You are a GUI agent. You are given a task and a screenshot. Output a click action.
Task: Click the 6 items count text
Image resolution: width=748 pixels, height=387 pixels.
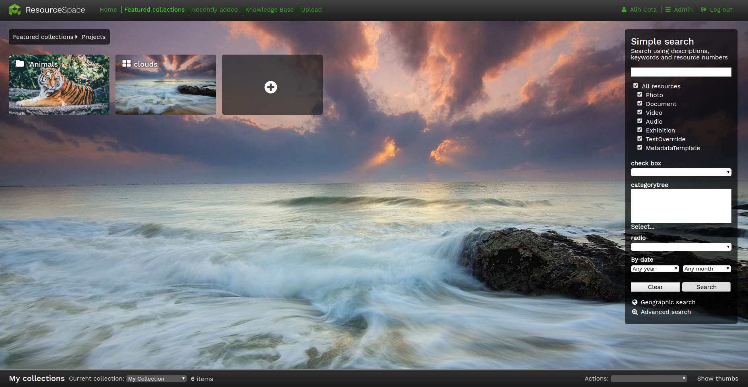pyautogui.click(x=202, y=379)
